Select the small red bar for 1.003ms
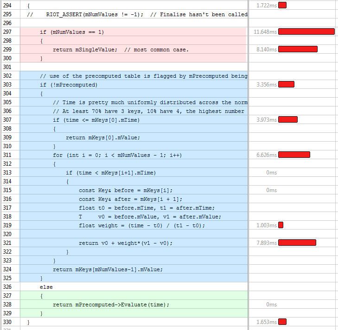338x330 pixels. point(281,225)
